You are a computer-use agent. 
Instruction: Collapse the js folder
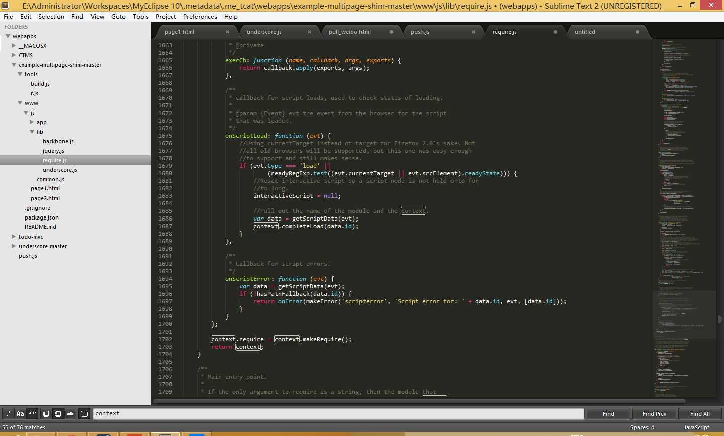pos(26,113)
